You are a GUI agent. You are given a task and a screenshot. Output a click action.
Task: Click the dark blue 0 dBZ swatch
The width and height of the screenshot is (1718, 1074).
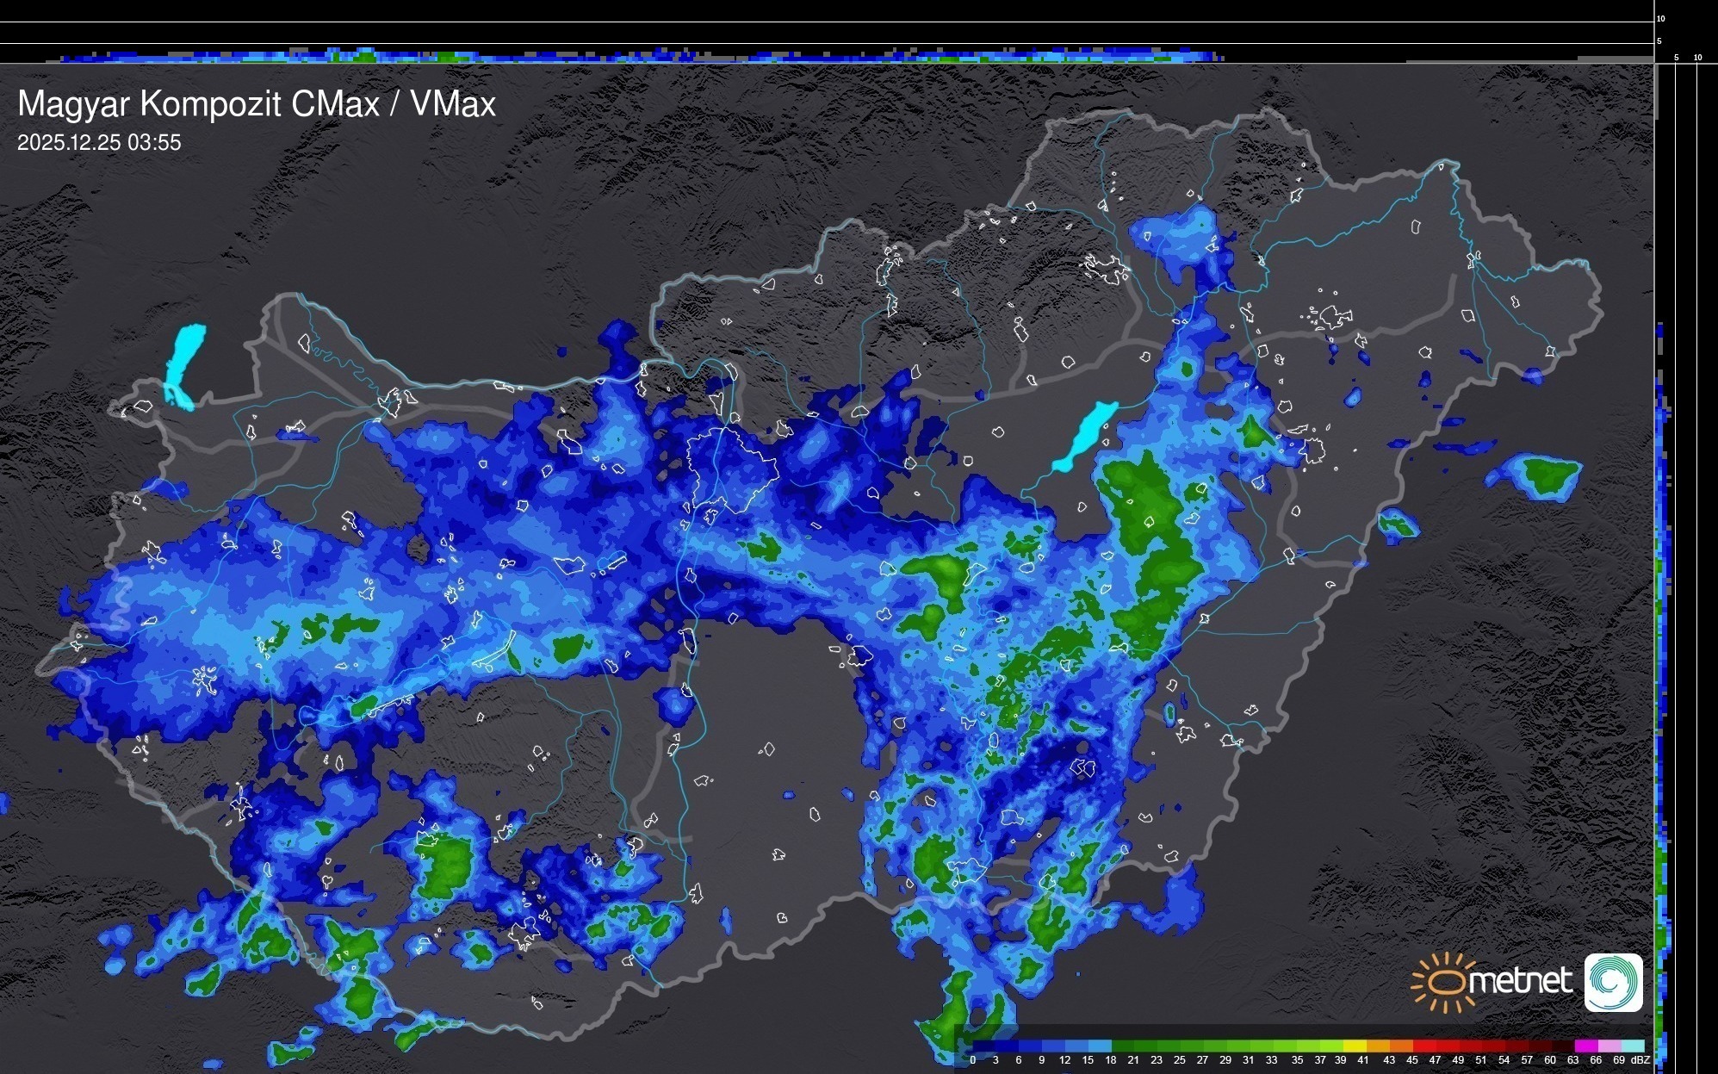tap(983, 1046)
